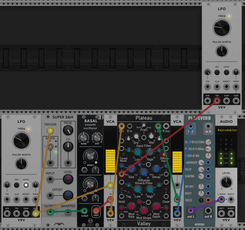Toggle the red Diffuse Input button on Plateau
The width and height of the screenshot is (245, 230).
pos(164,154)
